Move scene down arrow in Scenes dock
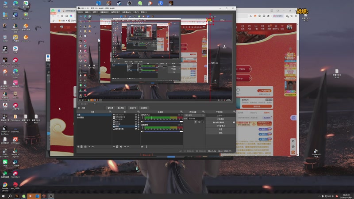Screen dimensions: 354x199 pos(93,147)
